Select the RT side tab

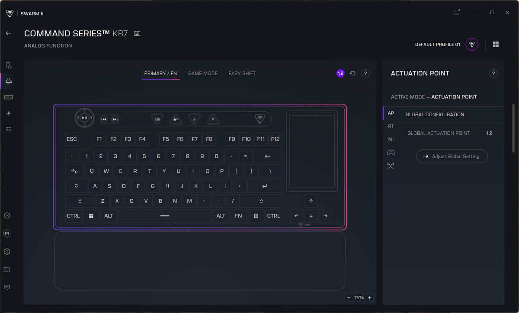[391, 126]
